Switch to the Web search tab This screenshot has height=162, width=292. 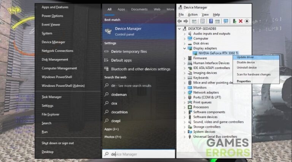(x=157, y=9)
